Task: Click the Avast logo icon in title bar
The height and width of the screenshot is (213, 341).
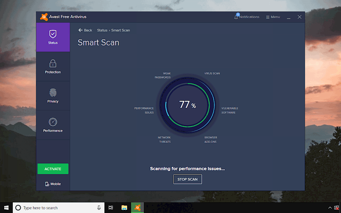Action: coord(44,17)
